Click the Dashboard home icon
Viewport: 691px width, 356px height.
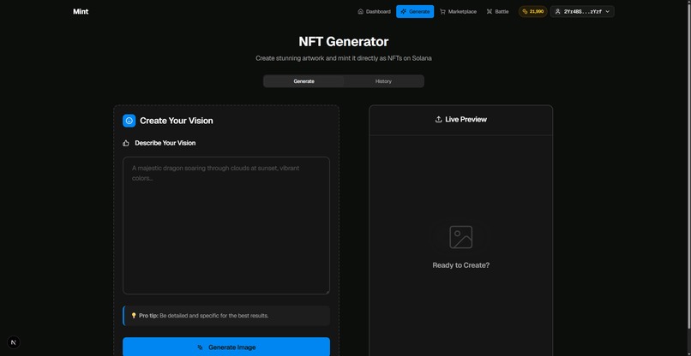(x=360, y=11)
